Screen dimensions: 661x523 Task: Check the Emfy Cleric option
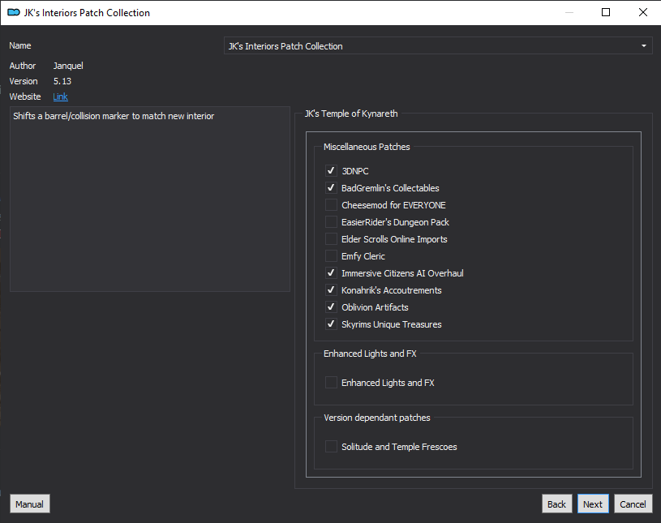click(331, 256)
